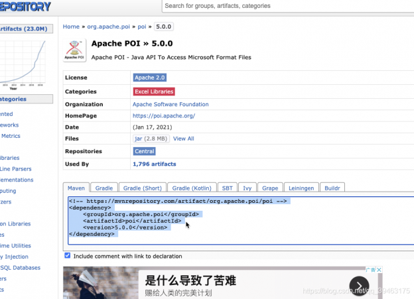Viewport: 414px width, 299px height.
Task: Click the jar (2.8 MB) file button
Action: click(151, 139)
